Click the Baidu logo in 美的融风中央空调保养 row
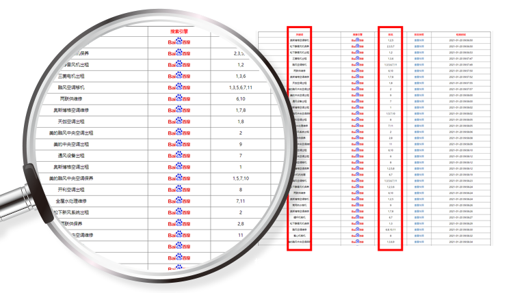The height and width of the screenshot is (293, 513). 179,178
